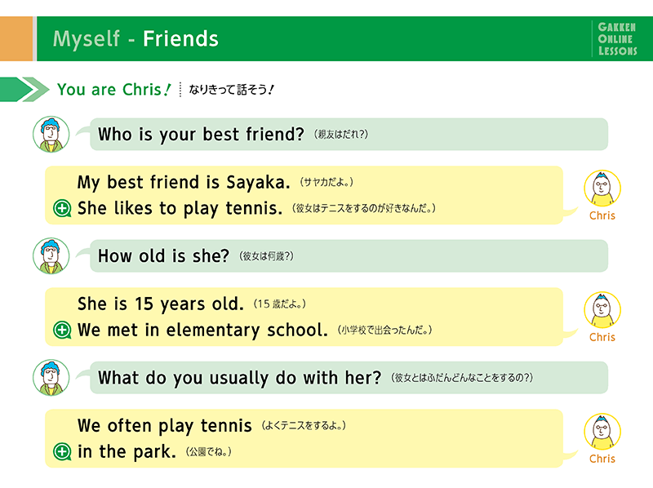This screenshot has width=653, height=488.
Task: Click the "You are Chris!" heading
Action: (113, 89)
